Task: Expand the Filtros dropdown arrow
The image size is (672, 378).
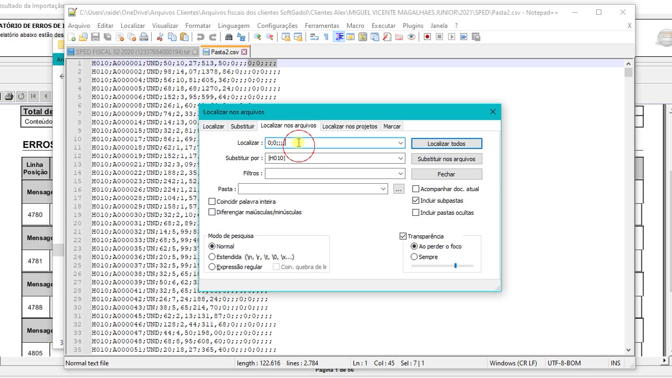Action: pos(401,173)
